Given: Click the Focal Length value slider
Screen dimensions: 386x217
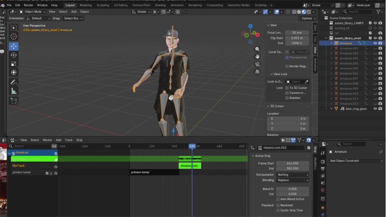Looking at the screenshot, I should point(297,33).
